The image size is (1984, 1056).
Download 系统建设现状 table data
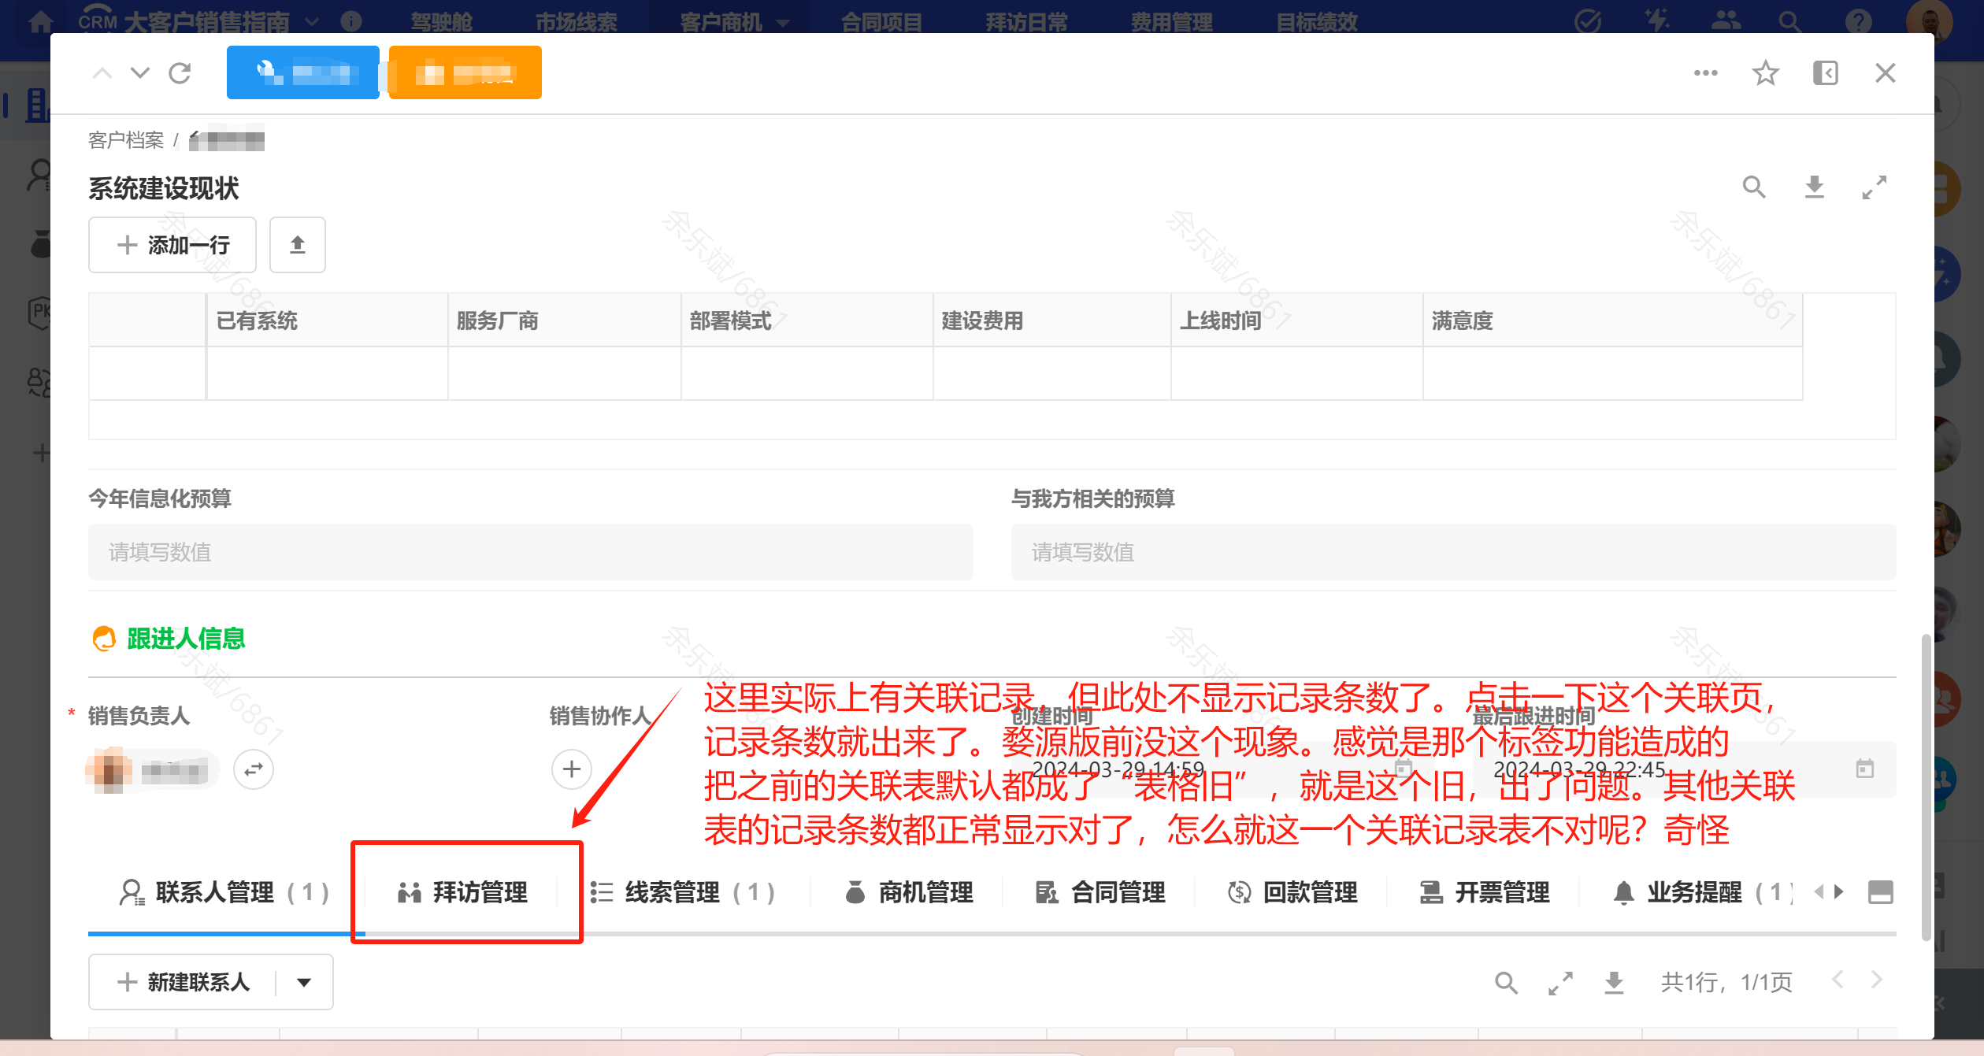[1814, 187]
